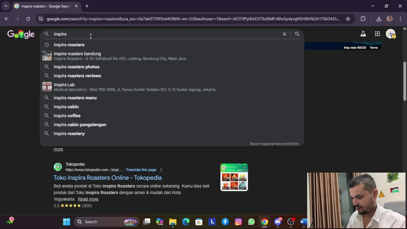Open Chrome profile picture in toolbar
Image resolution: width=407 pixels, height=229 pixels.
tap(390, 19)
